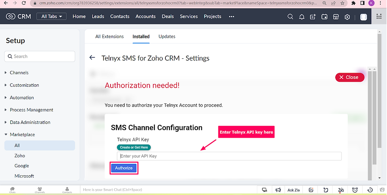Screen dimensions: 387x195
Task: Click the sticky note icon in bottom bar
Action: 325,190
